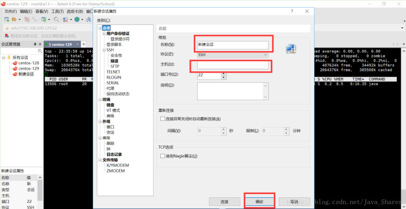The width and height of the screenshot is (406, 209).
Task: Select centos-129 in Session Manager tree
Action: click(29, 69)
